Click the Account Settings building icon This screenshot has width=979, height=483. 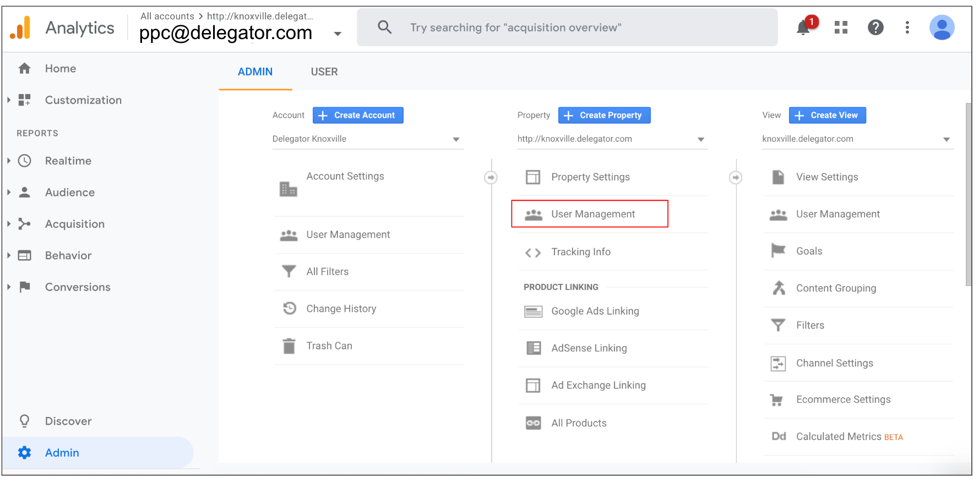[289, 189]
